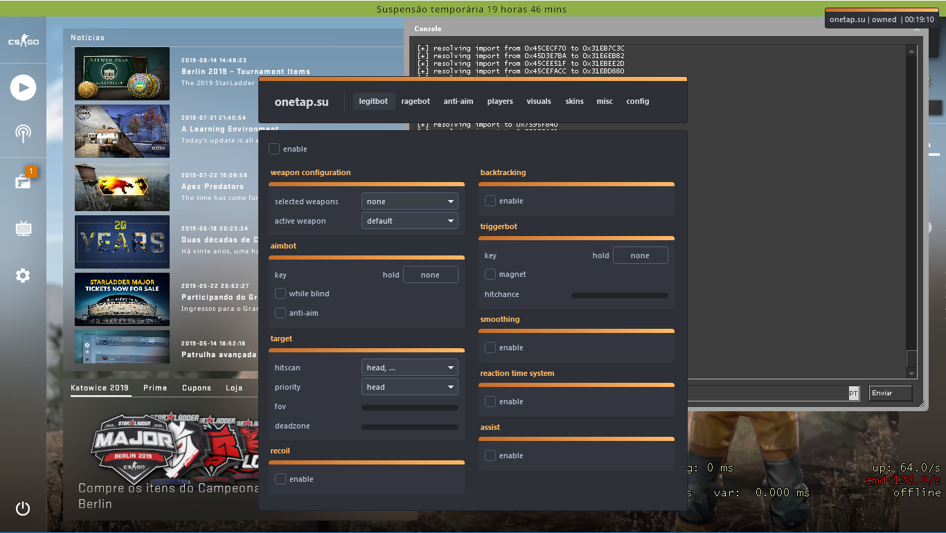Select Loja store tab

pos(234,388)
